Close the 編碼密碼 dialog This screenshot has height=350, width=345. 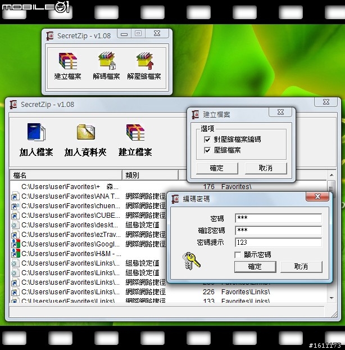point(317,196)
